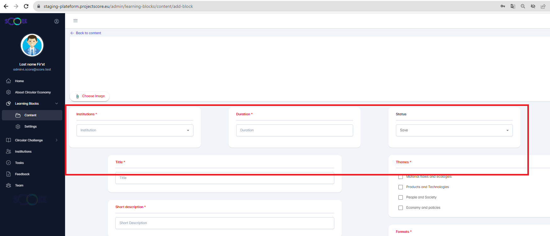Click the profile avatar picture
The width and height of the screenshot is (550, 236).
(32, 45)
